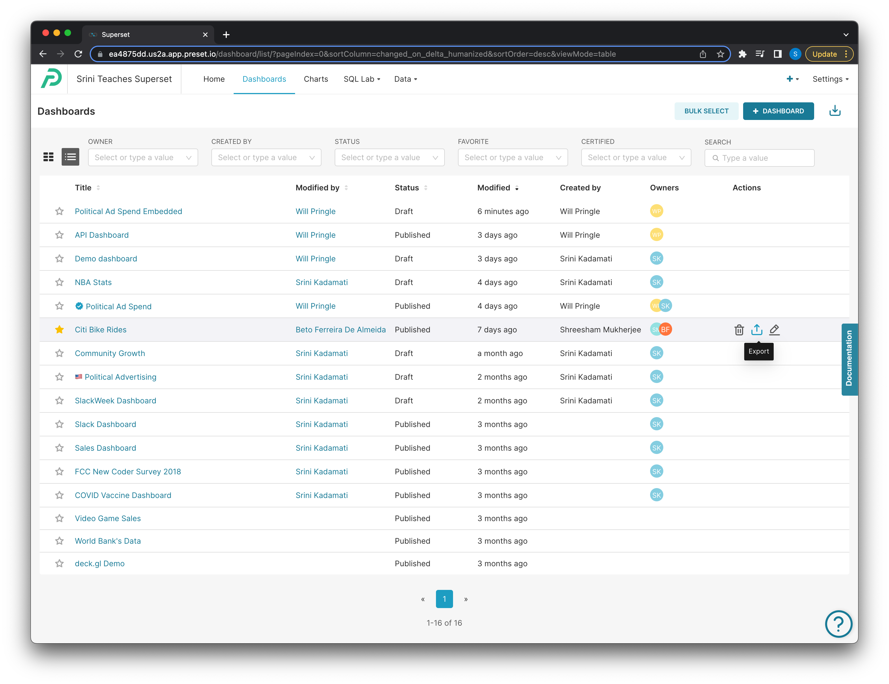The width and height of the screenshot is (889, 684).
Task: Unfavorite the Citi Bike Rides star
Action: (59, 330)
